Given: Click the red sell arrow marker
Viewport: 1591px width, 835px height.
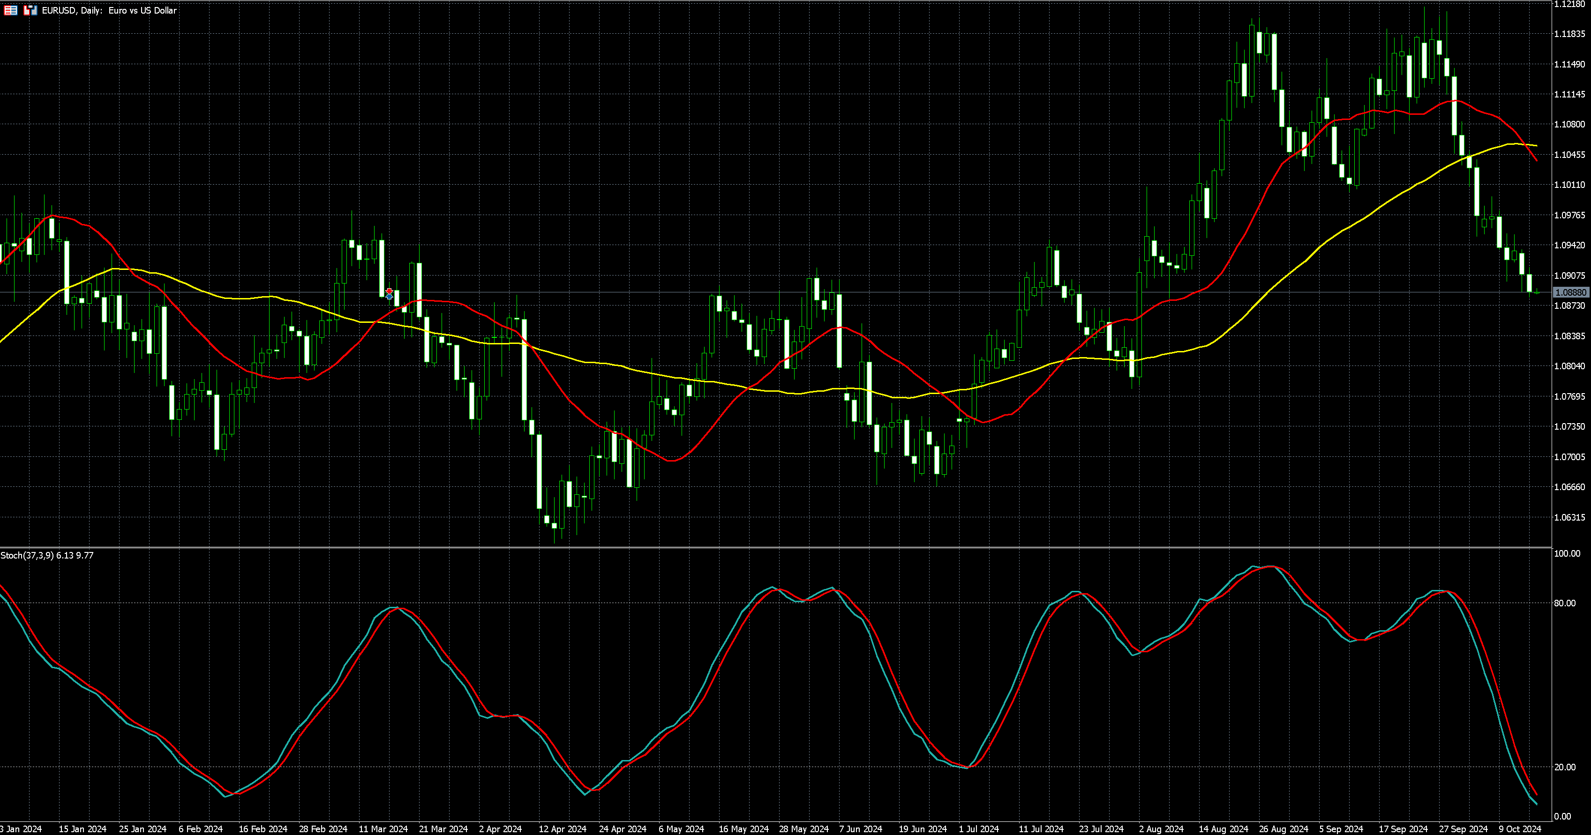Looking at the screenshot, I should pos(389,291).
